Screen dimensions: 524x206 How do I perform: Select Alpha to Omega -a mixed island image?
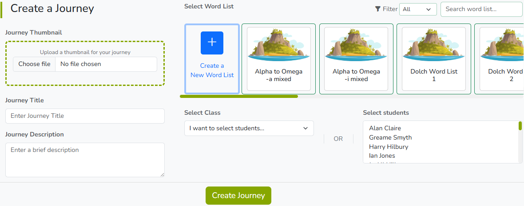(x=278, y=45)
